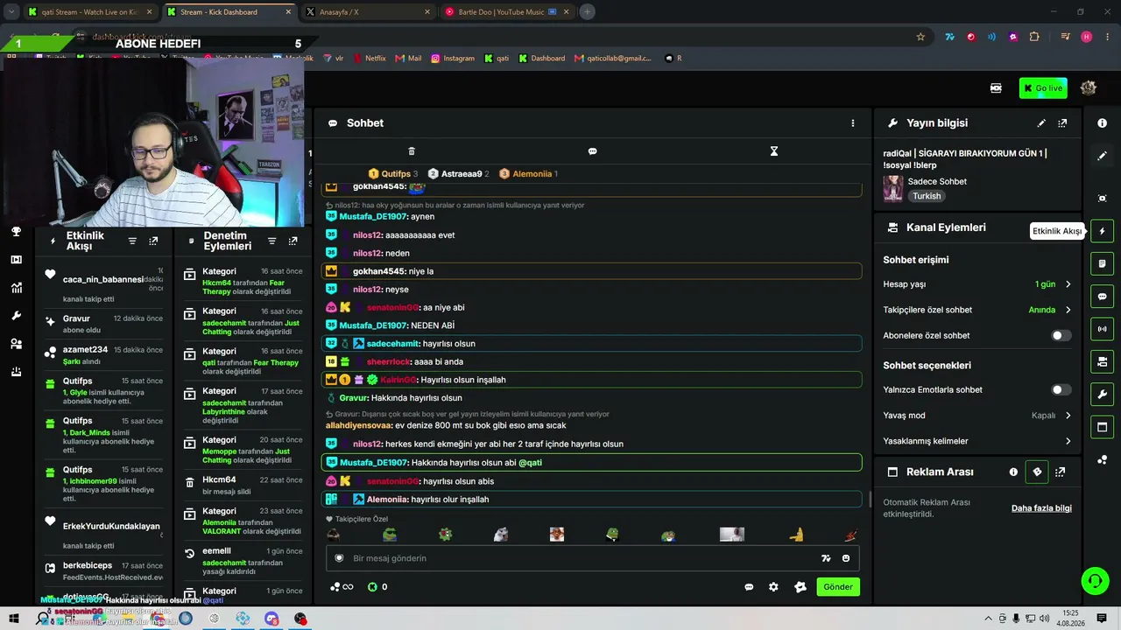Open the analytics chart icon in left sidebar
This screenshot has width=1121, height=630.
[16, 288]
